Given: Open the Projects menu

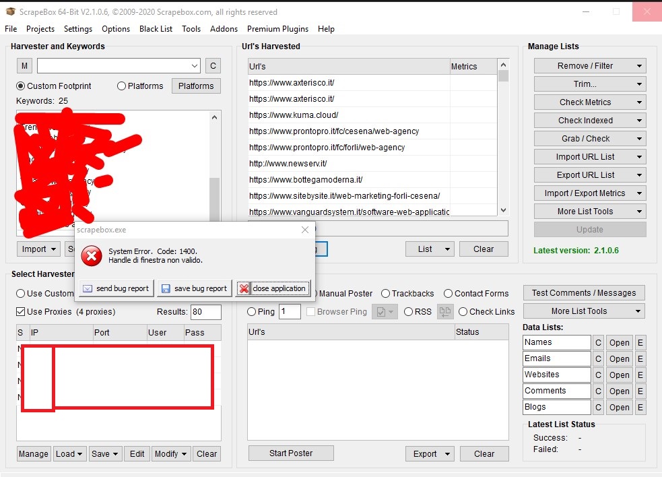Looking at the screenshot, I should coord(40,29).
